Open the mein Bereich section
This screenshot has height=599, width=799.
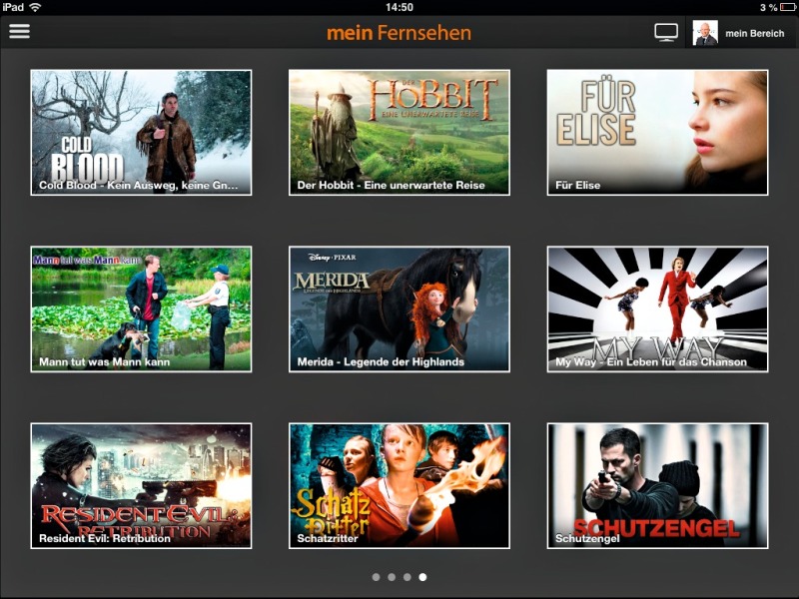[755, 34]
